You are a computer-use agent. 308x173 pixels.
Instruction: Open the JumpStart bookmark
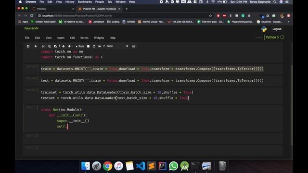coord(96,22)
